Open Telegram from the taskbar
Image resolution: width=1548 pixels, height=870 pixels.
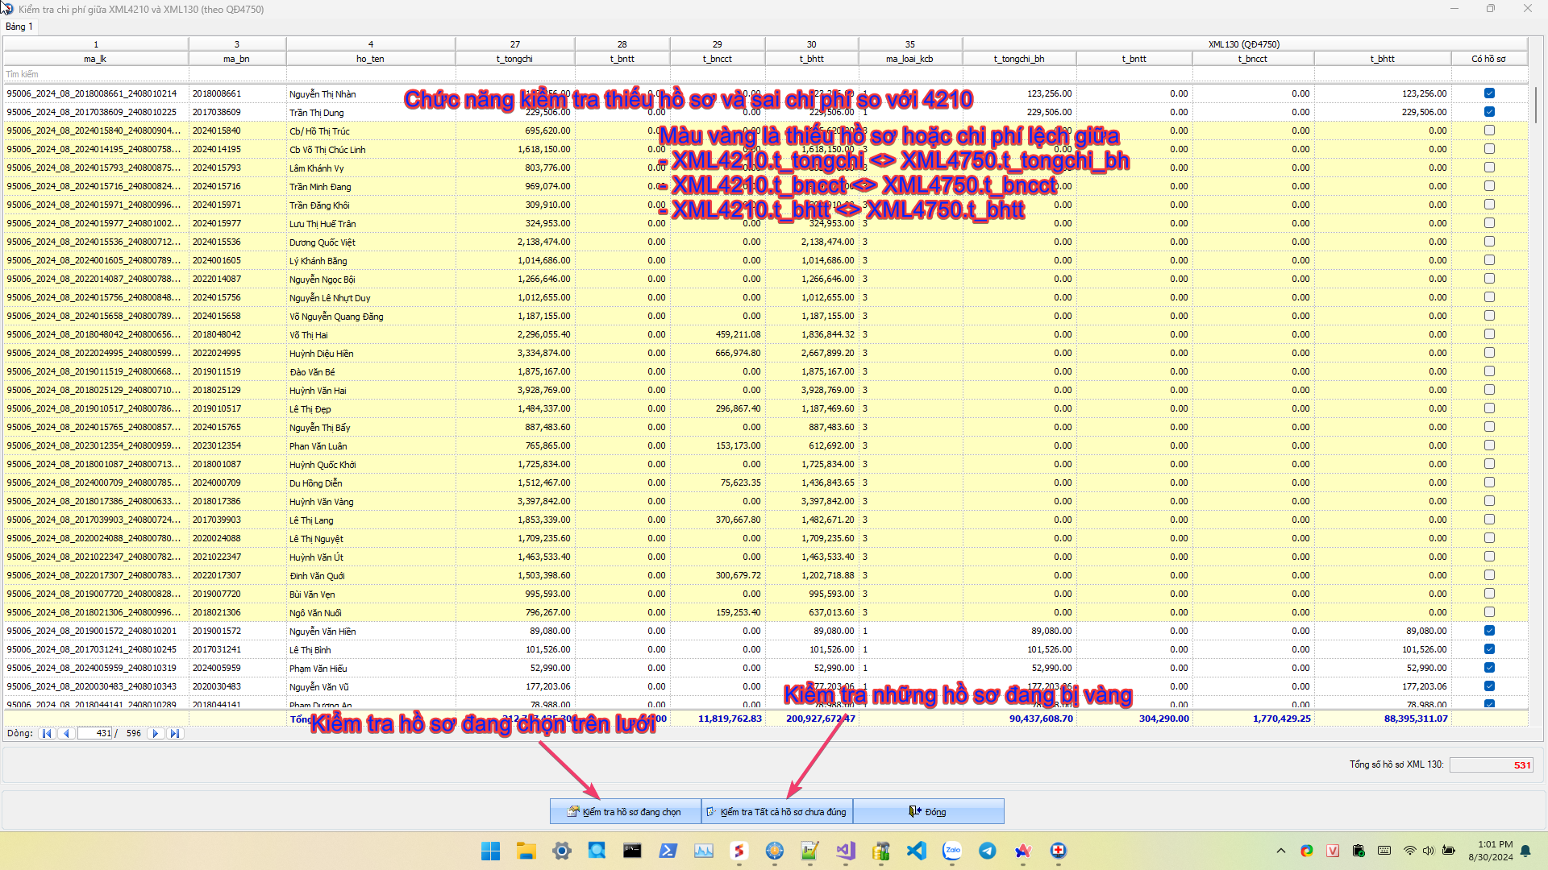988,851
